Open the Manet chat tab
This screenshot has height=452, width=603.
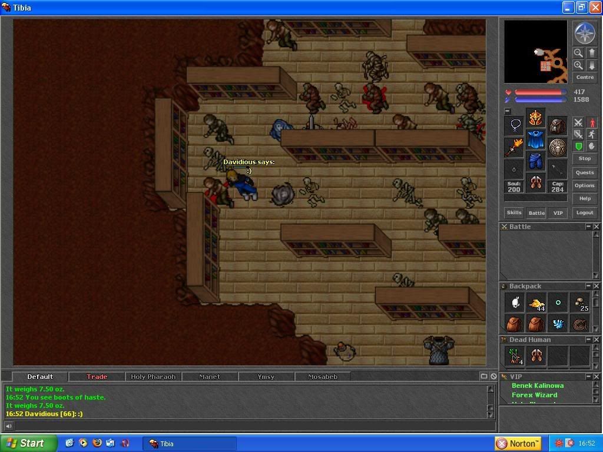[x=210, y=377]
